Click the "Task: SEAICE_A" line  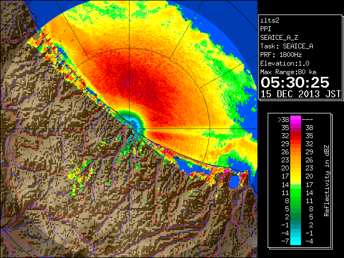click(286, 46)
